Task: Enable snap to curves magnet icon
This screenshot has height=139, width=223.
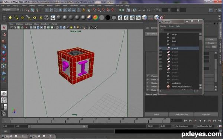Action: 99,10
